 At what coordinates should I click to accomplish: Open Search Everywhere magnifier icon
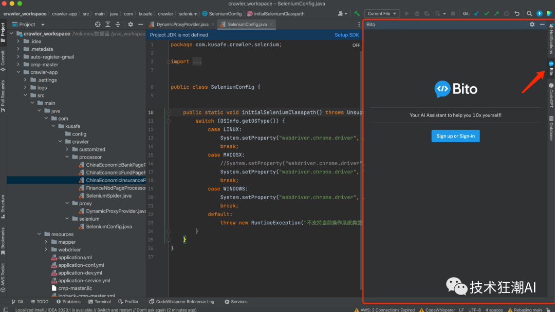pyautogui.click(x=529, y=13)
